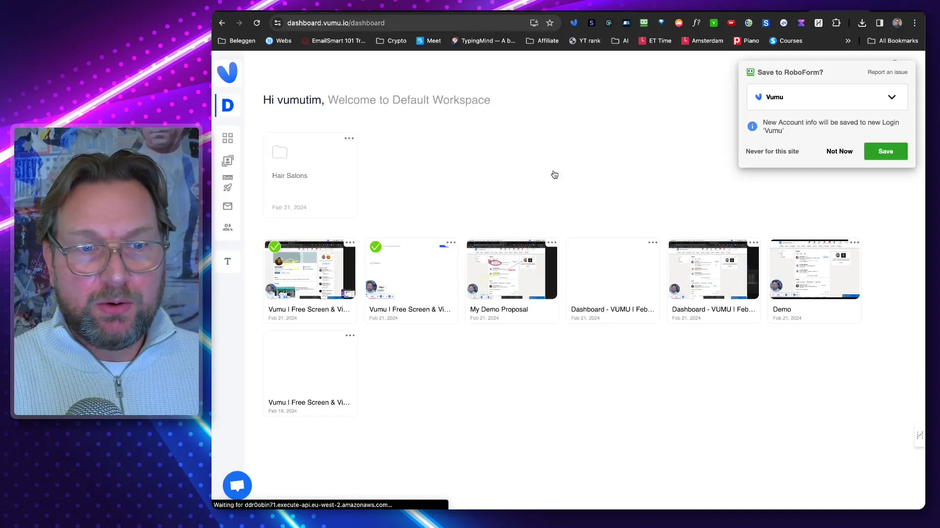Image resolution: width=940 pixels, height=528 pixels.
Task: Select the contacts/team icon in sidebar
Action: coord(228,227)
